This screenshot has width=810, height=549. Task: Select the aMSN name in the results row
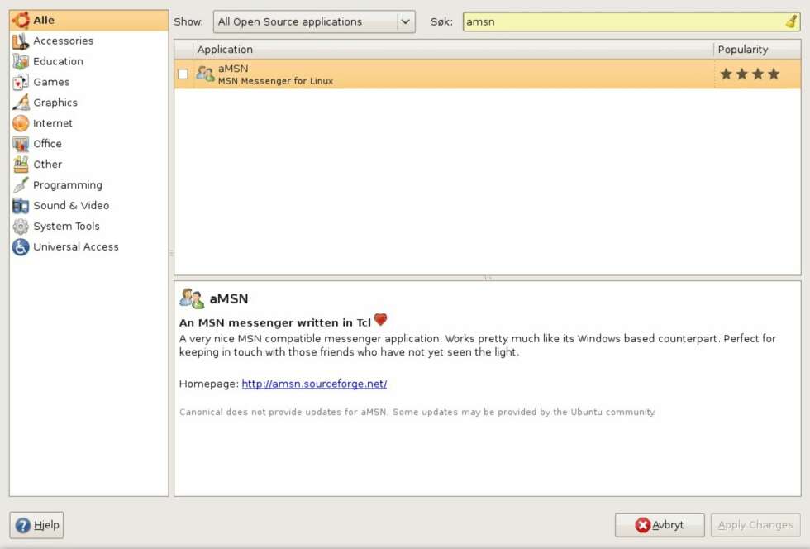tap(233, 69)
